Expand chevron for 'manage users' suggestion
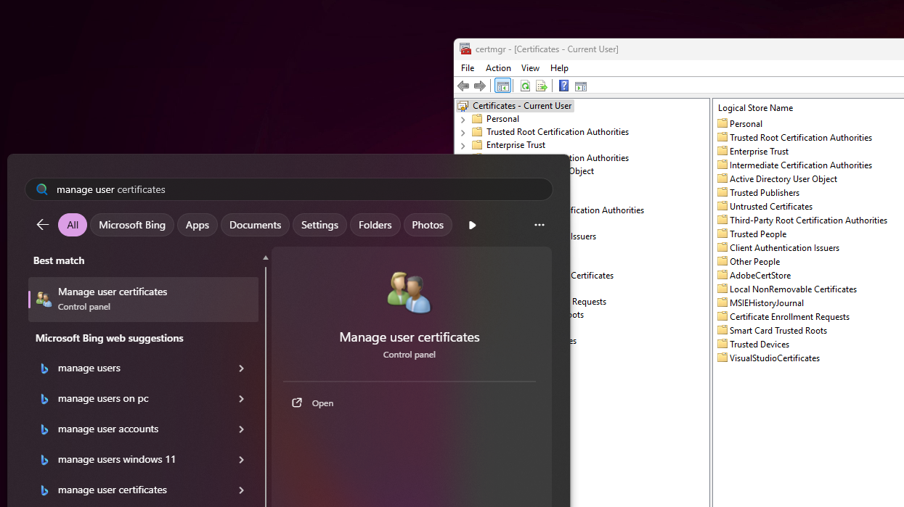 (241, 368)
